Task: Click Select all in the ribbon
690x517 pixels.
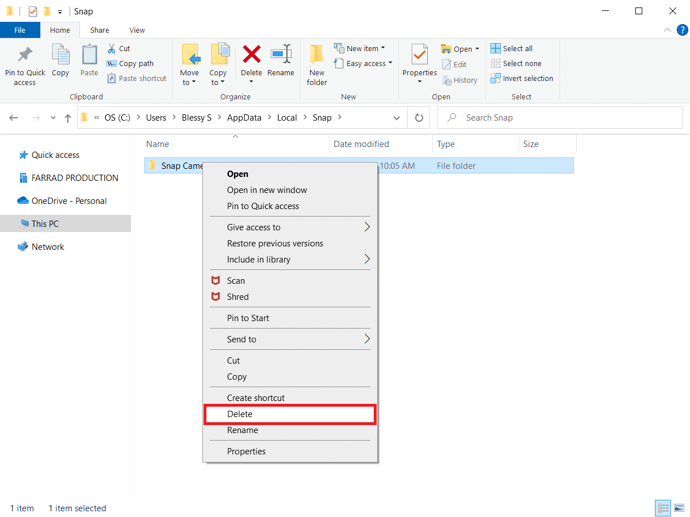Action: pos(512,49)
